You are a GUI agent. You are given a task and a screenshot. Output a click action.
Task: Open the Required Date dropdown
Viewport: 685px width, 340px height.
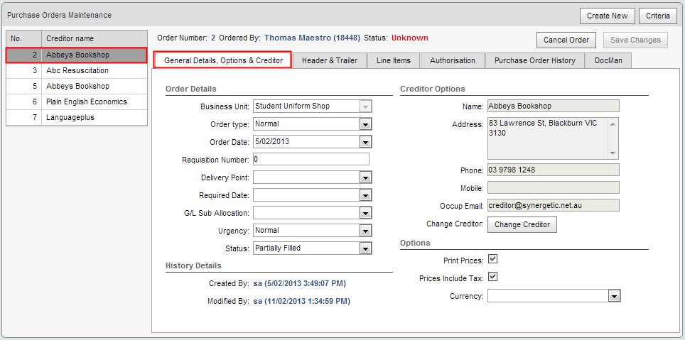tap(366, 195)
